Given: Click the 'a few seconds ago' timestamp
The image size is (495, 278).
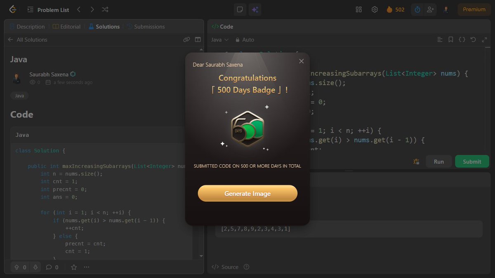Looking at the screenshot, I should pyautogui.click(x=73, y=82).
